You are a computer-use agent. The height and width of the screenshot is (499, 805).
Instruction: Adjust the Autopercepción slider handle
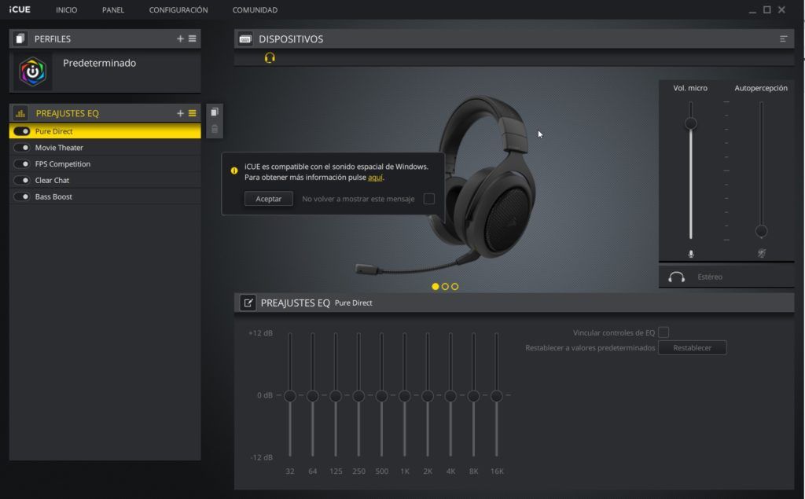pos(761,231)
